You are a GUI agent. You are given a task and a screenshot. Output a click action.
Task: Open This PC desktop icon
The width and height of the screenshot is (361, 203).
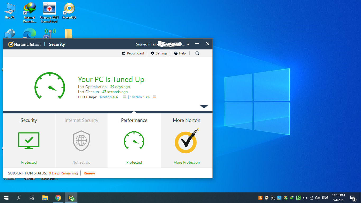(x=10, y=11)
